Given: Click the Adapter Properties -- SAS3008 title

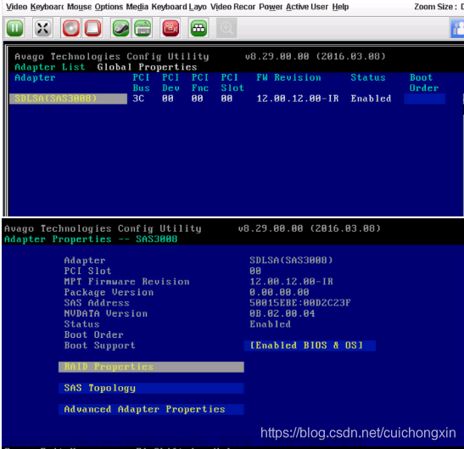Looking at the screenshot, I should 91,239.
